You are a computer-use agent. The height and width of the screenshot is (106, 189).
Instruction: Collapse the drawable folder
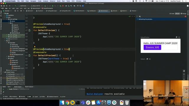[x=7, y=43]
